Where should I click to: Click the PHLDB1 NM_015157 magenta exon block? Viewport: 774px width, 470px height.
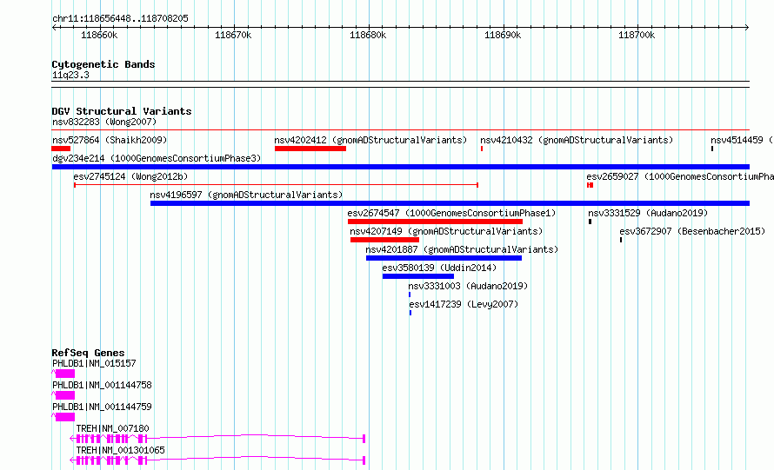point(65,374)
